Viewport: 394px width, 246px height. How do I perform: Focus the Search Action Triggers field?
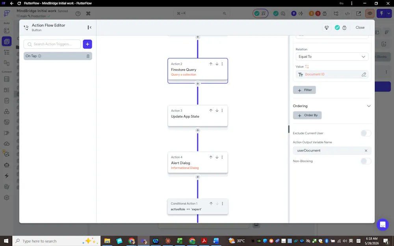click(x=52, y=44)
